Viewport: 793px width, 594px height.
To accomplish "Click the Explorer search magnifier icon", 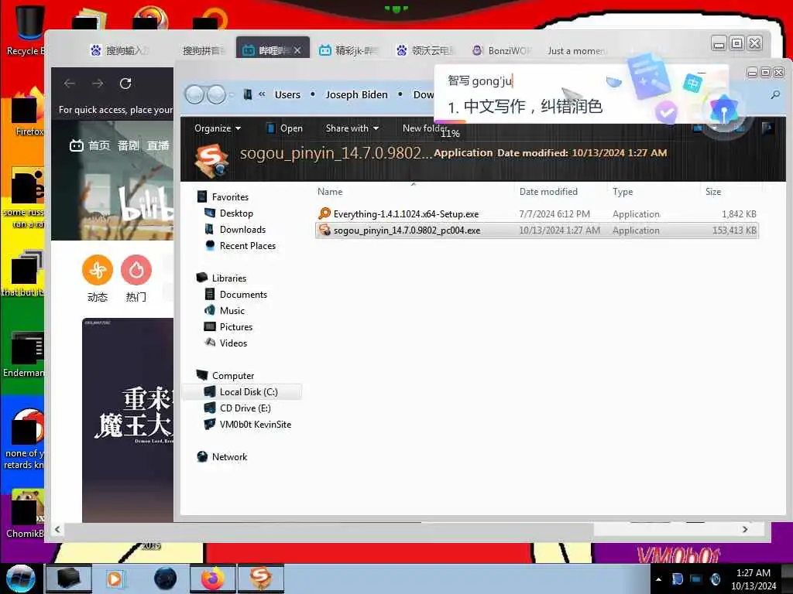I will tap(775, 94).
